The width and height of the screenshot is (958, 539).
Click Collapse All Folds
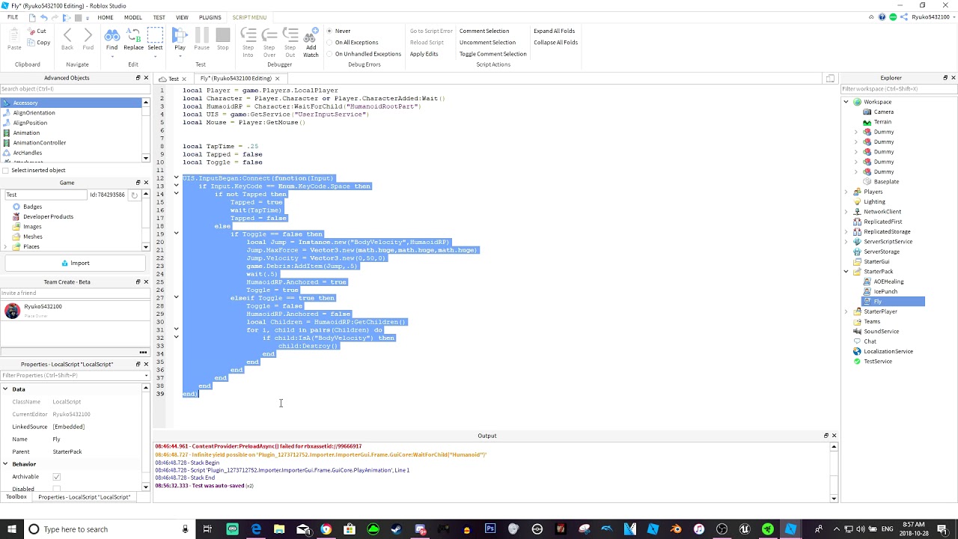tap(556, 42)
